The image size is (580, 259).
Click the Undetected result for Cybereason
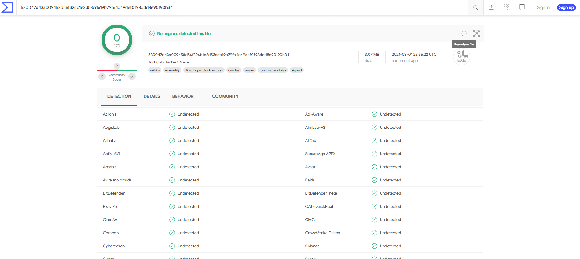pyautogui.click(x=188, y=246)
